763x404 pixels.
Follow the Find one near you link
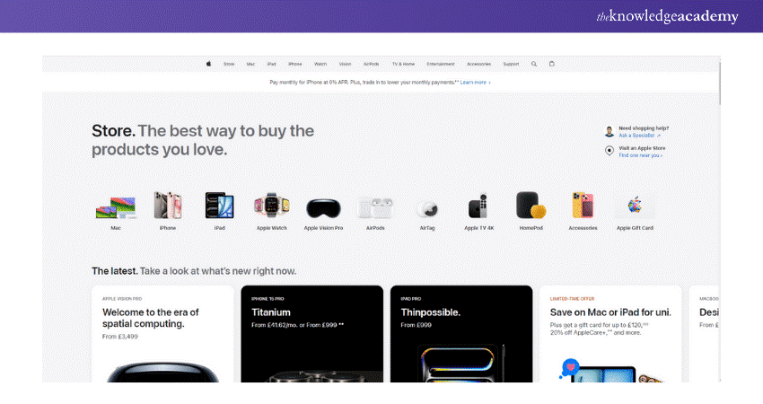coord(640,155)
